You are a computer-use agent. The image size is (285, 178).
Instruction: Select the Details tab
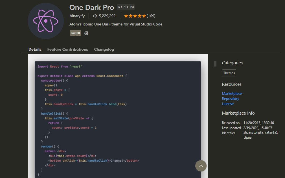pyautogui.click(x=35, y=49)
